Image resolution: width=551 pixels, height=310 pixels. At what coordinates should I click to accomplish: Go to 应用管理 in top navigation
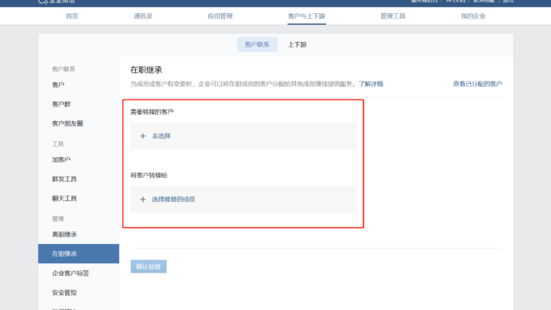220,16
